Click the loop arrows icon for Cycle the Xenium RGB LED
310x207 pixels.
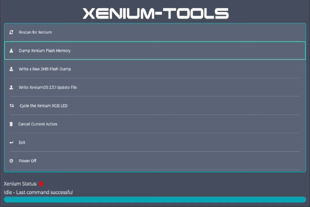pyautogui.click(x=12, y=106)
